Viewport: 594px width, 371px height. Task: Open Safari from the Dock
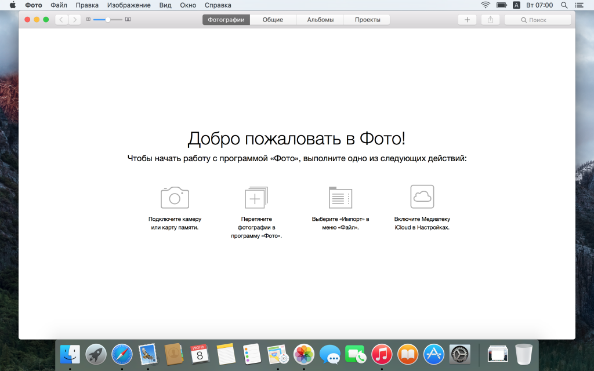coord(122,353)
